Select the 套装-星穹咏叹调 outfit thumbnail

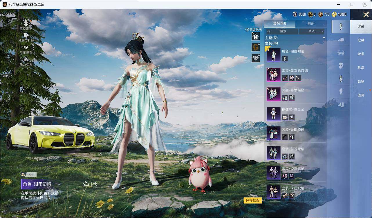274,75
